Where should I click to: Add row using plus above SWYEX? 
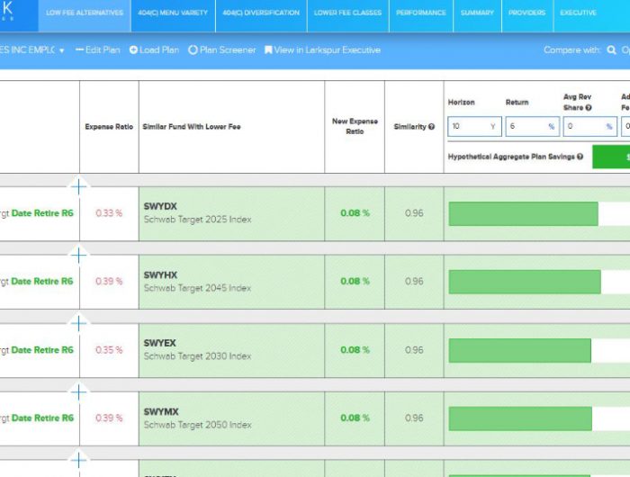[79, 323]
